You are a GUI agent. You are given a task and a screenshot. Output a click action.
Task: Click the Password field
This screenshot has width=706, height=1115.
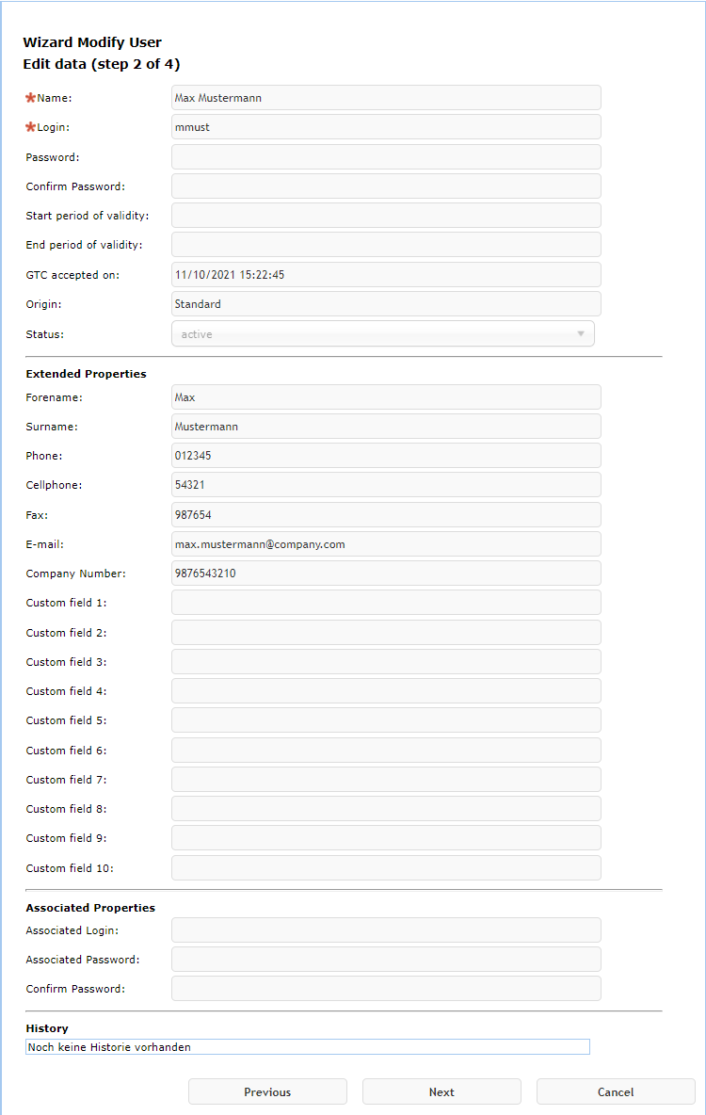[x=386, y=157]
